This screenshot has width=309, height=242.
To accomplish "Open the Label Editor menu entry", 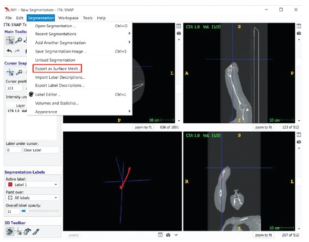I will click(48, 95).
